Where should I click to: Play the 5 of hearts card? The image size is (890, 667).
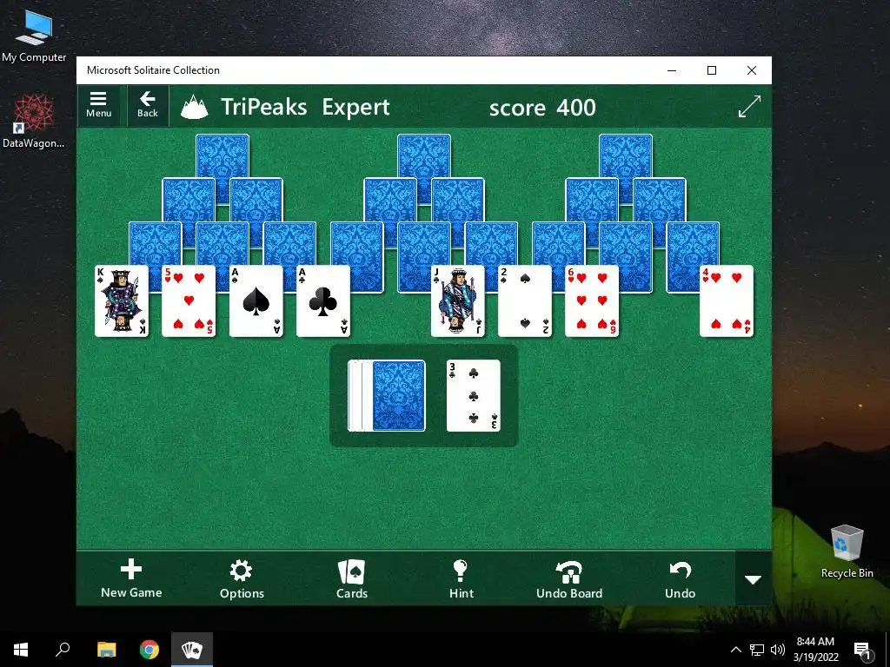point(189,301)
